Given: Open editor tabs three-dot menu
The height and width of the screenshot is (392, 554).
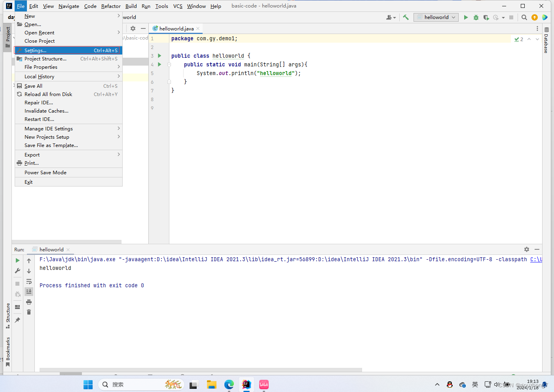Looking at the screenshot, I should point(537,28).
